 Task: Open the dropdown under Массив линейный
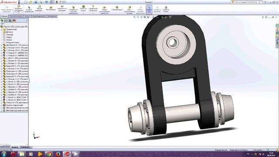point(40,14)
